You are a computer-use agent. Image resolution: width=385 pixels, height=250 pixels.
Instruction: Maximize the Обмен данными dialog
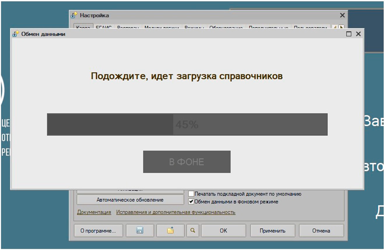[x=349, y=34]
